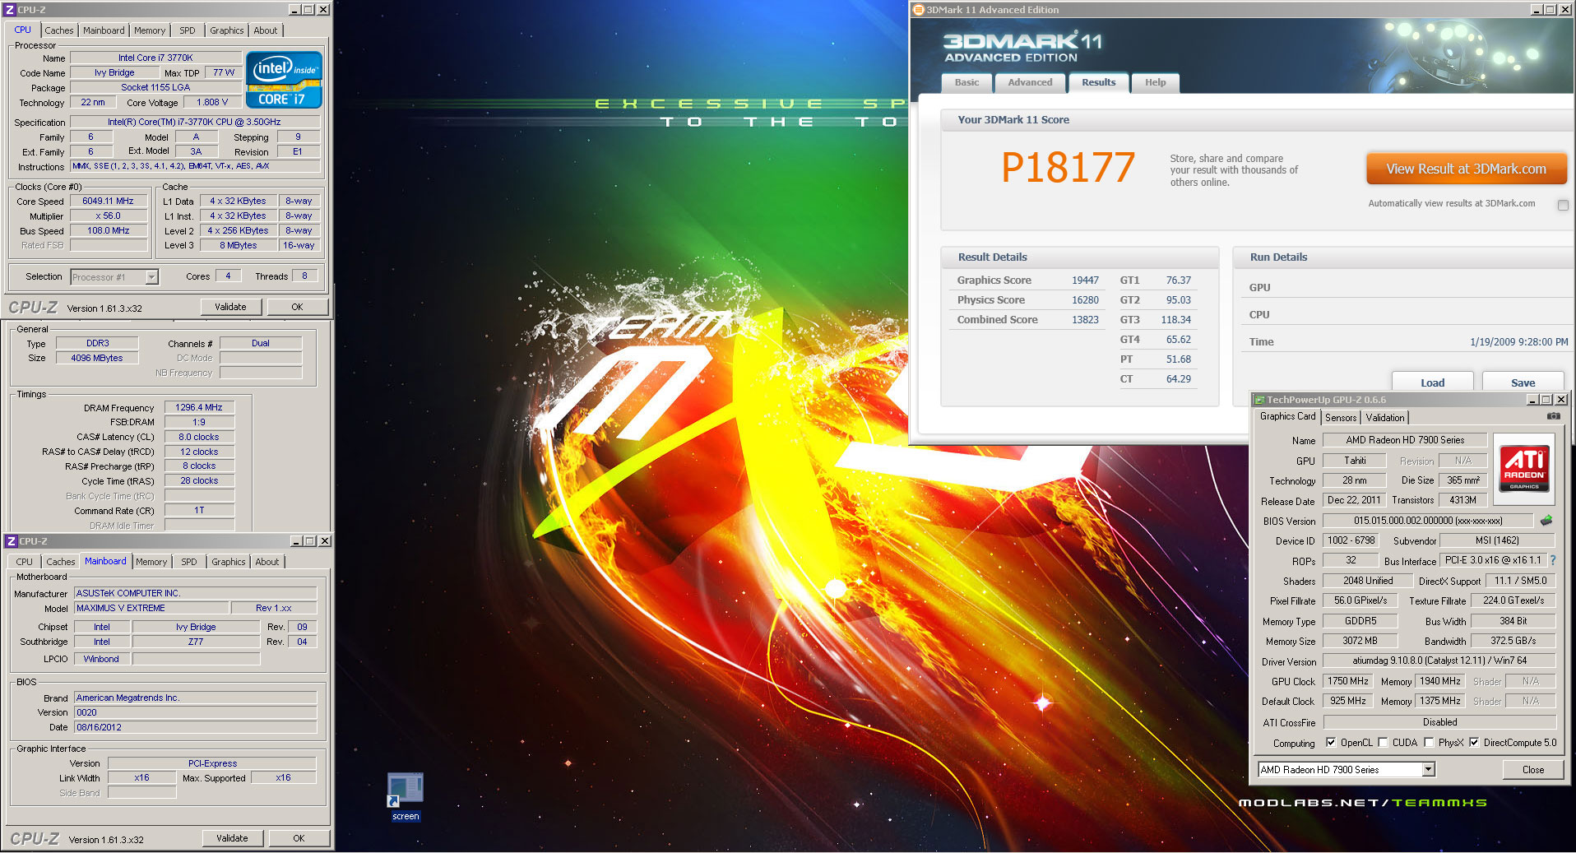Click the GPU-Z Memory Size value '3072 MB'
The height and width of the screenshot is (853, 1576).
coord(1360,641)
